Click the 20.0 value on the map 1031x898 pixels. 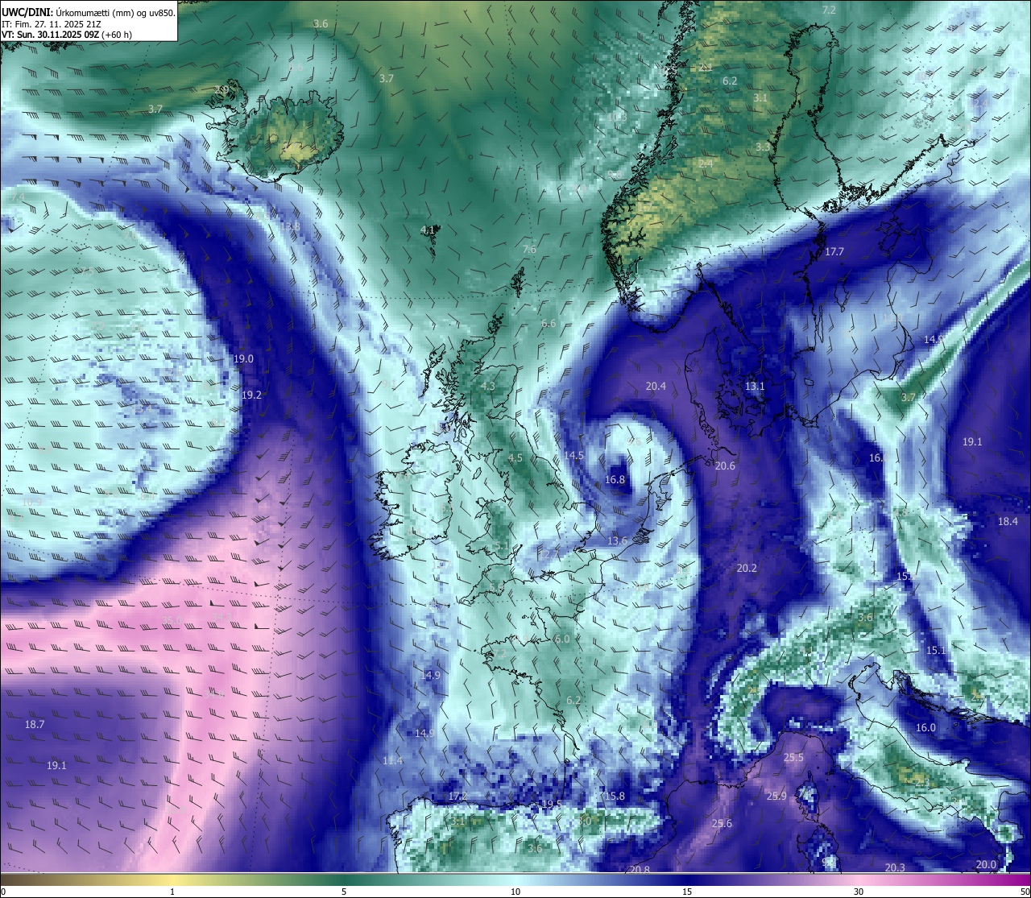[986, 865]
